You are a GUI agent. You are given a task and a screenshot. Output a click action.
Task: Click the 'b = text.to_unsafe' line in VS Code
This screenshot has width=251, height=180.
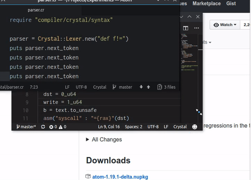[x=70, y=110]
